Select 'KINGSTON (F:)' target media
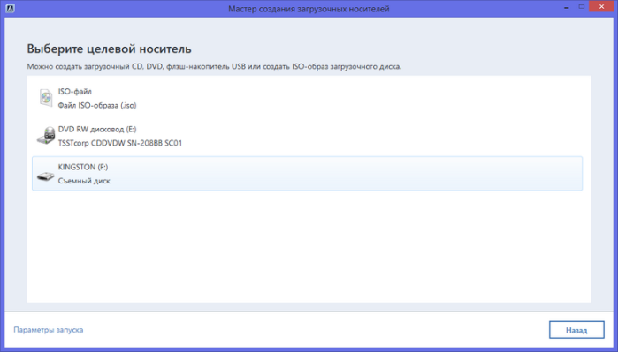Image resolution: width=618 pixels, height=352 pixels. click(307, 174)
